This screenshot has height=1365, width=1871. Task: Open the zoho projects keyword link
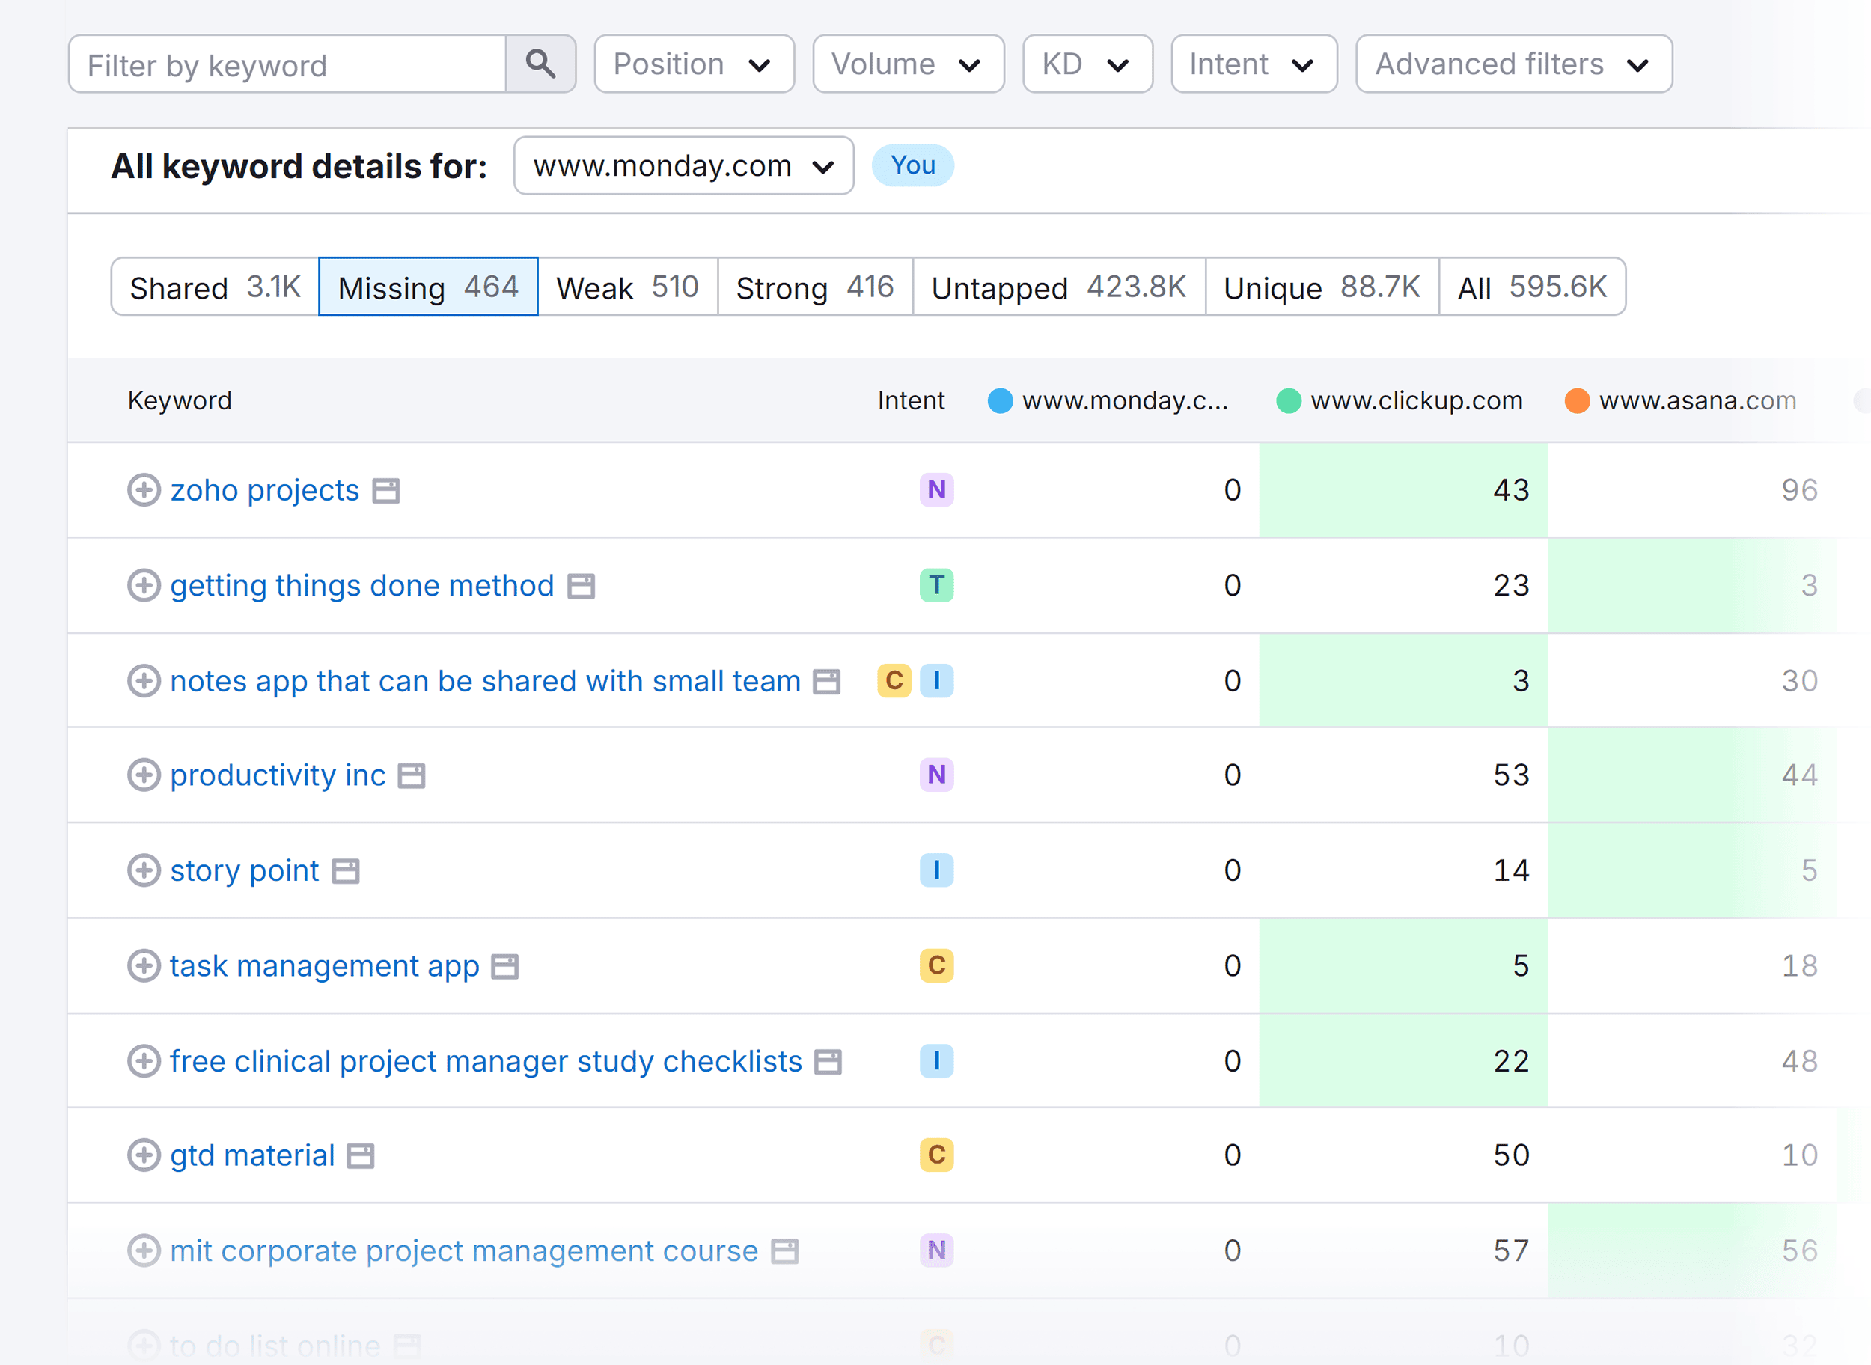pos(264,491)
